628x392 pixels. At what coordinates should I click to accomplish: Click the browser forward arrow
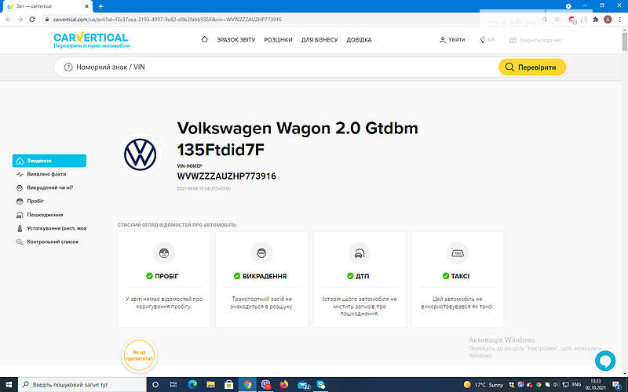20,19
